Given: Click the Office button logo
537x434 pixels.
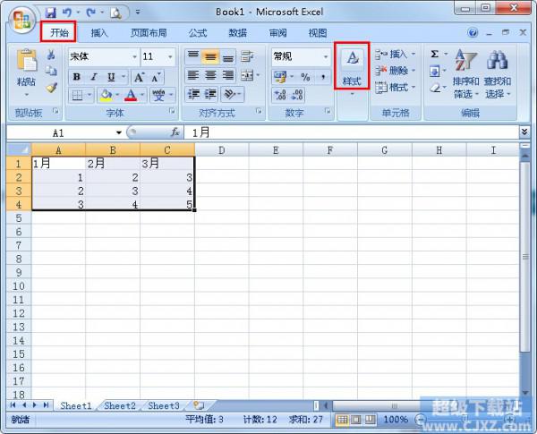Looking at the screenshot, I should pos(21,18).
